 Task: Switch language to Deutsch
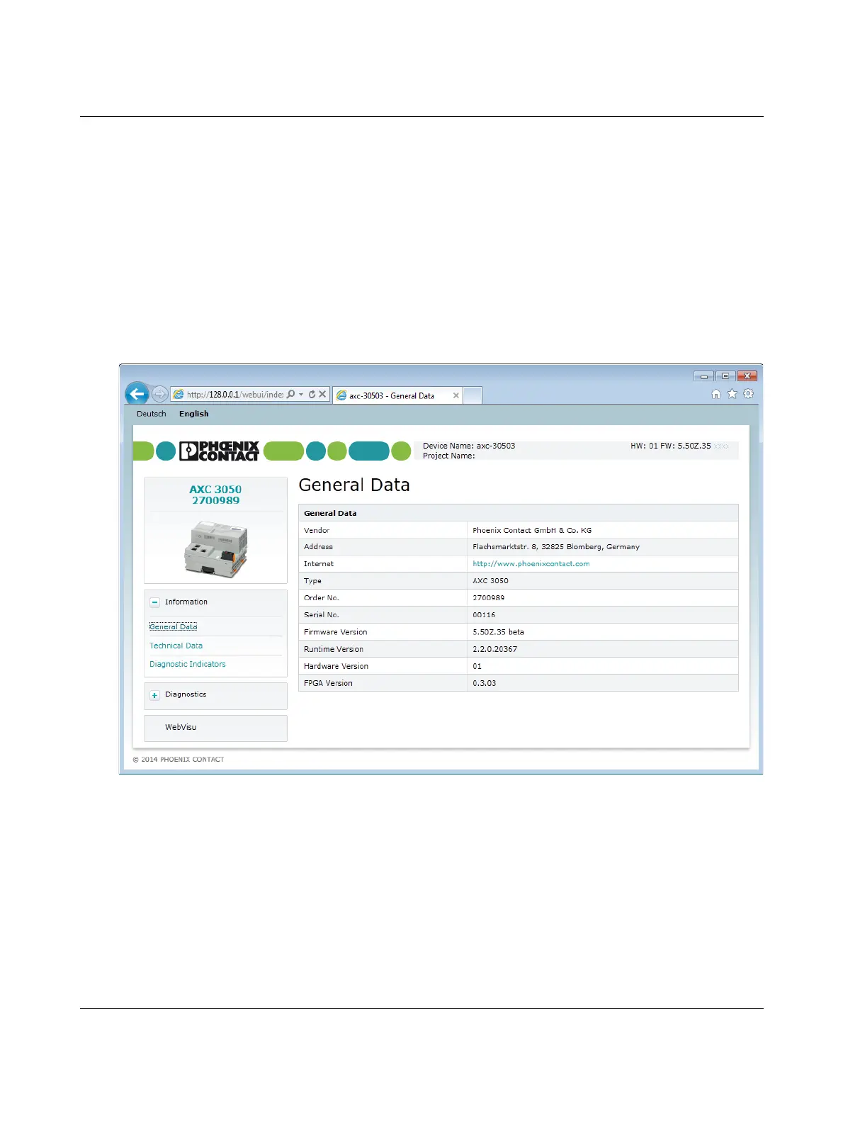tap(152, 414)
